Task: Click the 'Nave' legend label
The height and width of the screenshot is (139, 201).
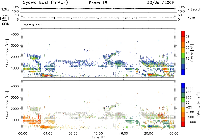Action: pos(191,17)
